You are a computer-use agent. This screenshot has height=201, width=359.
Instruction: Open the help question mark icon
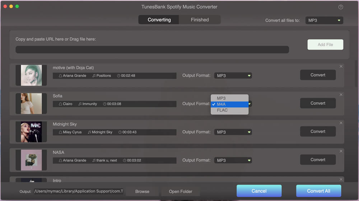[340, 7]
